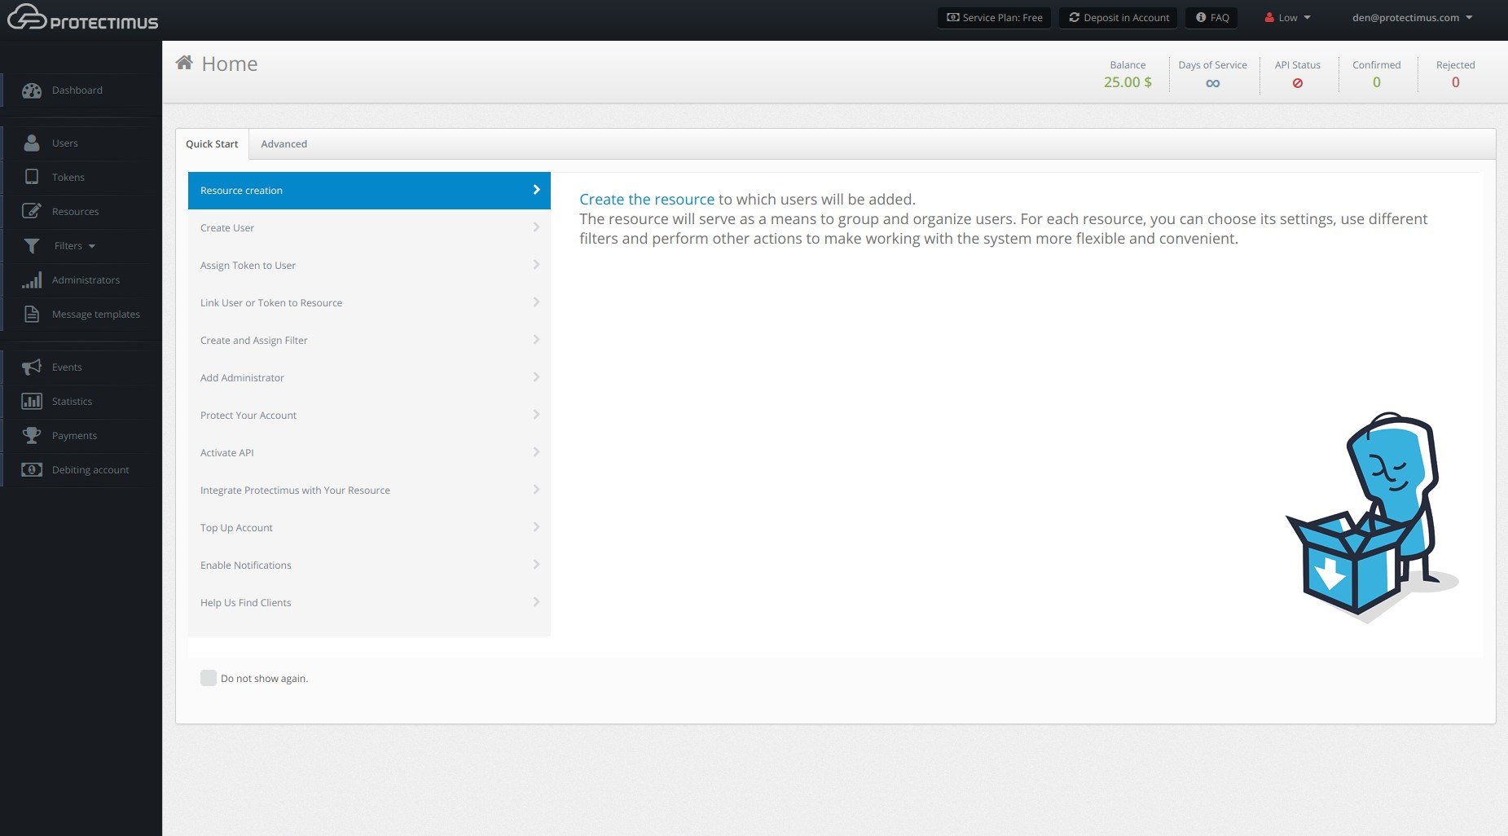Click the Payments trophy icon
Image resolution: width=1508 pixels, height=836 pixels.
32,435
